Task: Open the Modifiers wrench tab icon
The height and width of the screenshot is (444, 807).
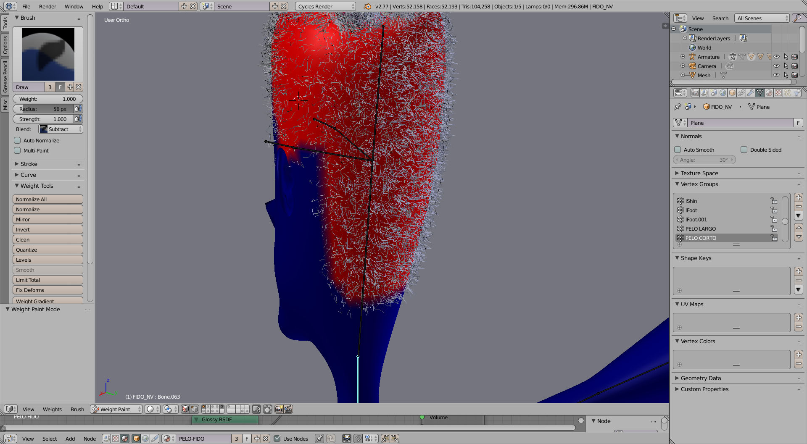Action: [x=751, y=93]
